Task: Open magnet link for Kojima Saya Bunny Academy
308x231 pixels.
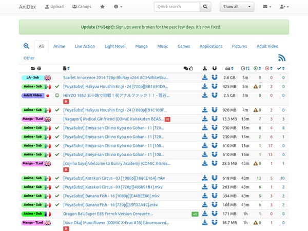Action: click(x=215, y=163)
